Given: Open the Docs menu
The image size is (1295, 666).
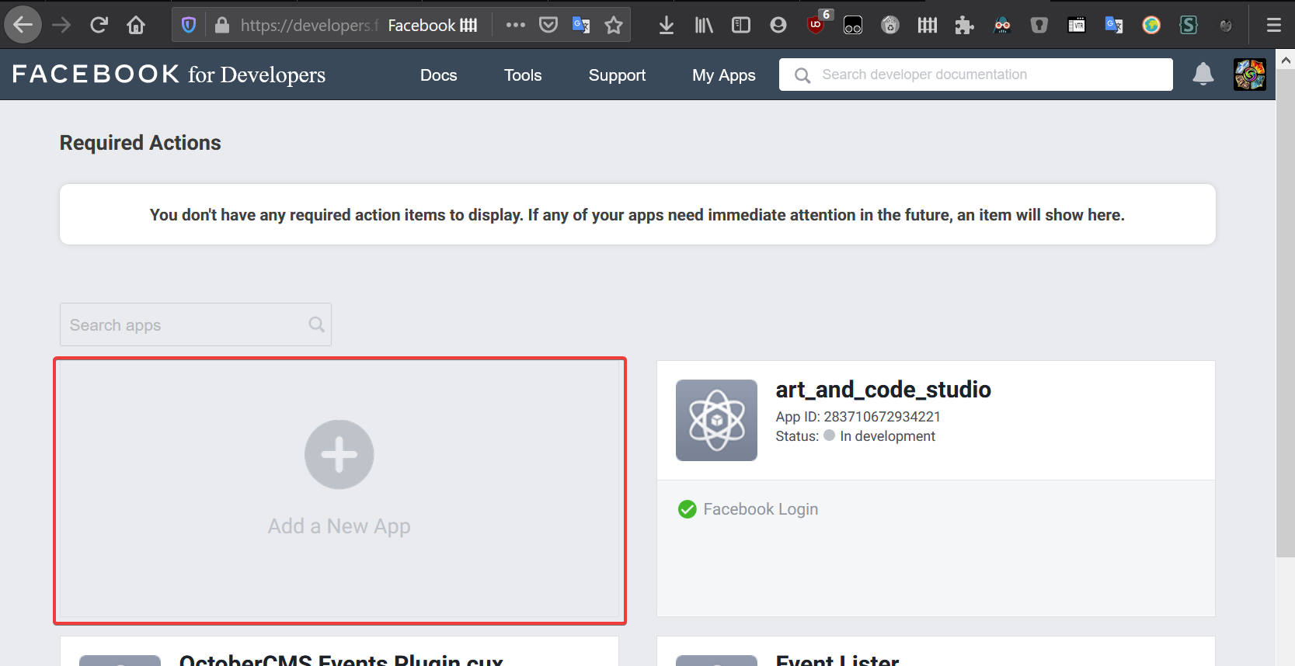Looking at the screenshot, I should 439,75.
